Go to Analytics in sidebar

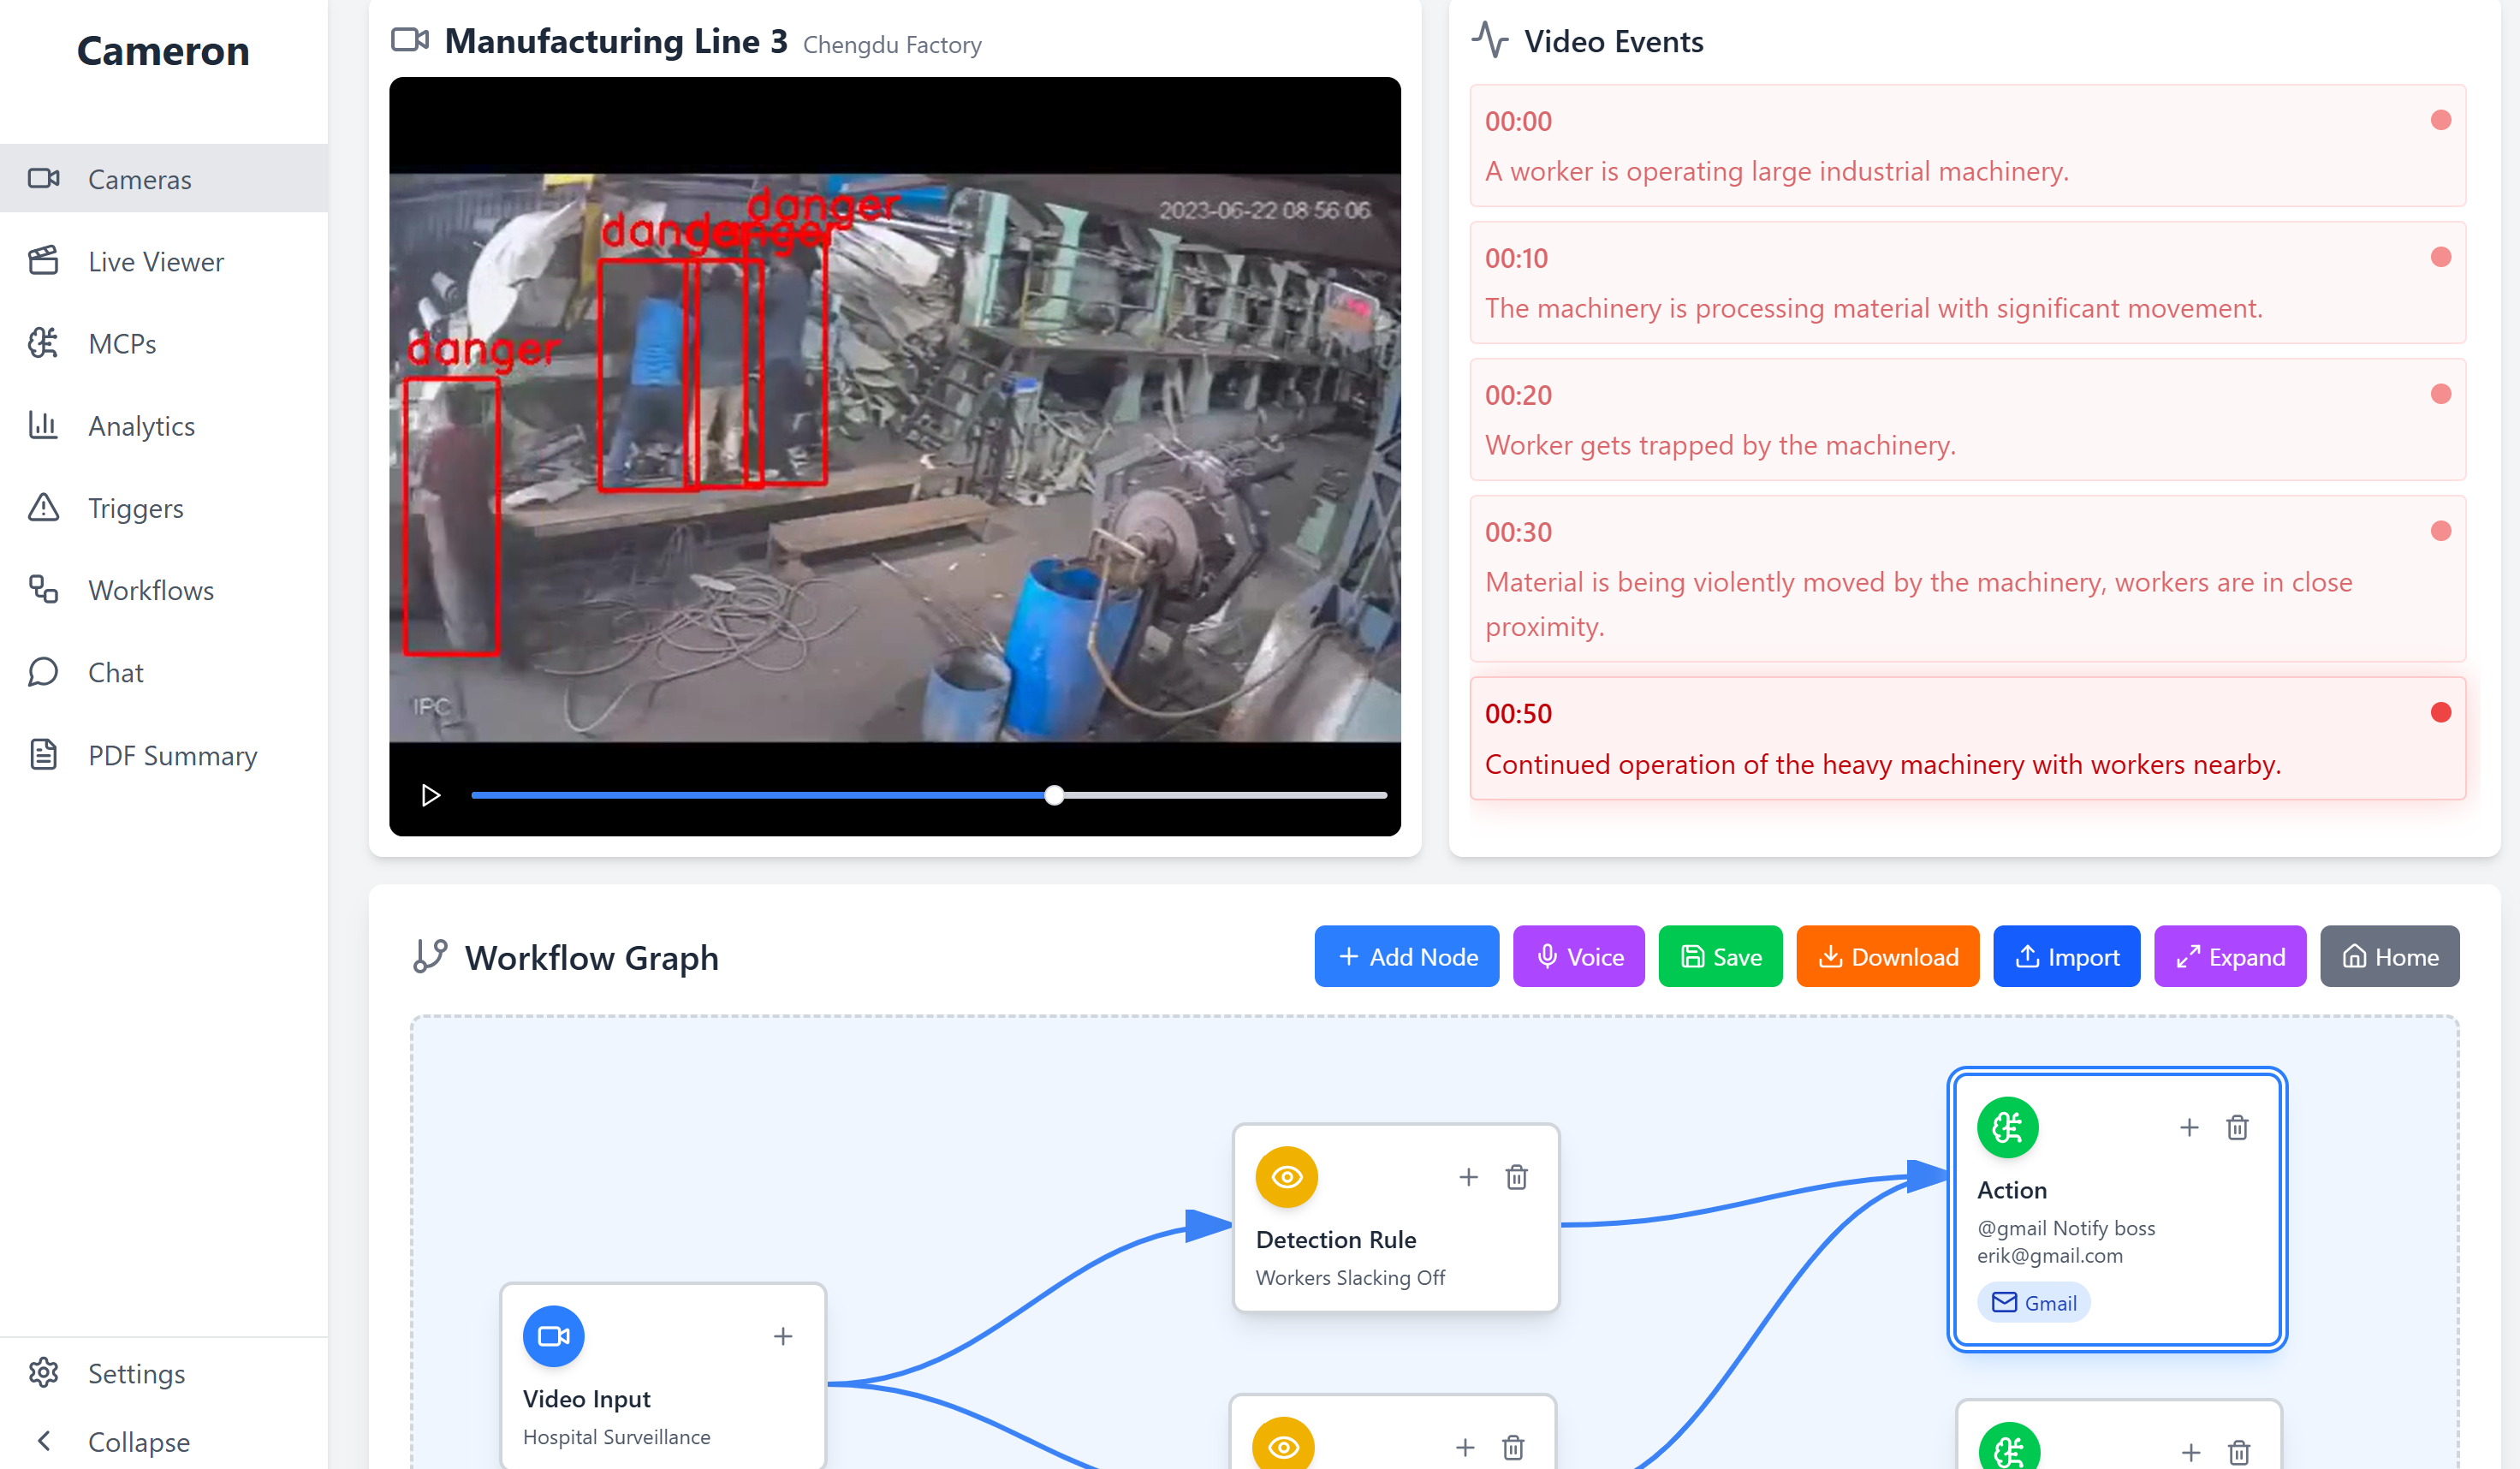pos(141,426)
